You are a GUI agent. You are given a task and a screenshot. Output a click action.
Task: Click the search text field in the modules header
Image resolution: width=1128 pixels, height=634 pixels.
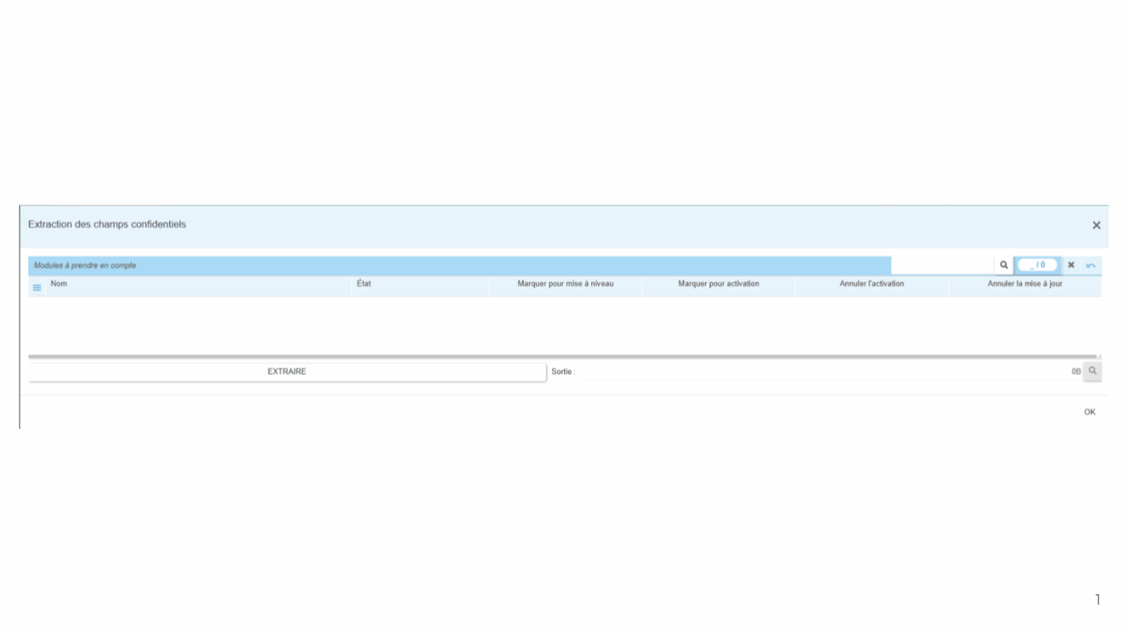[x=942, y=265]
